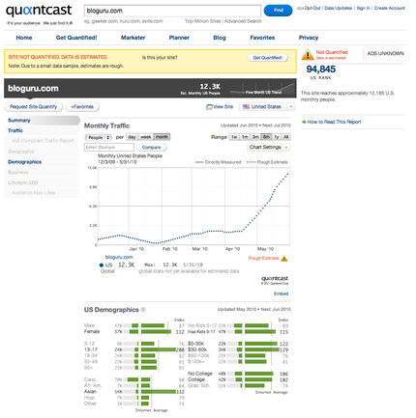
Task: Select the 6m range
Action: [266, 137]
